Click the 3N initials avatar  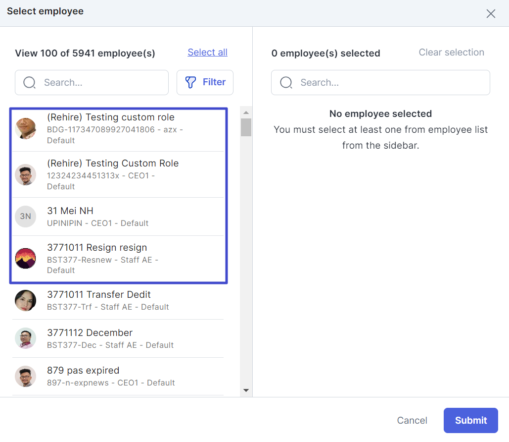click(x=25, y=217)
